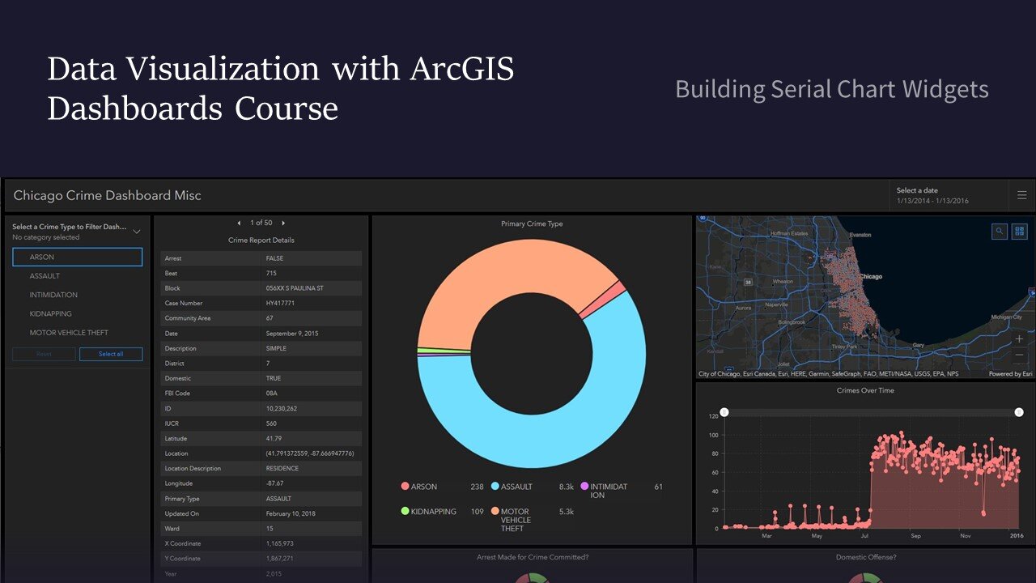Image resolution: width=1036 pixels, height=583 pixels.
Task: Click the X Coordinate value 1,165,973
Action: click(x=280, y=543)
